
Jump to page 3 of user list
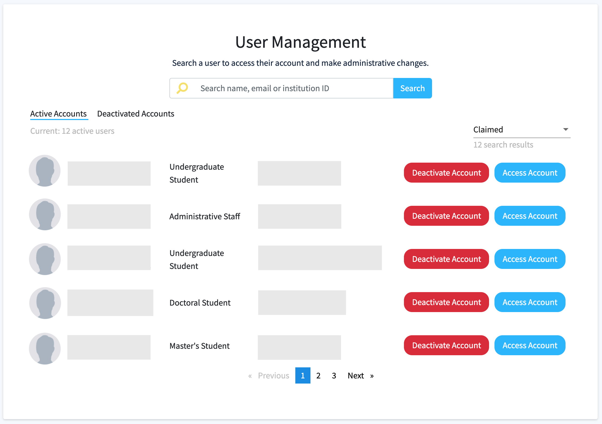334,375
